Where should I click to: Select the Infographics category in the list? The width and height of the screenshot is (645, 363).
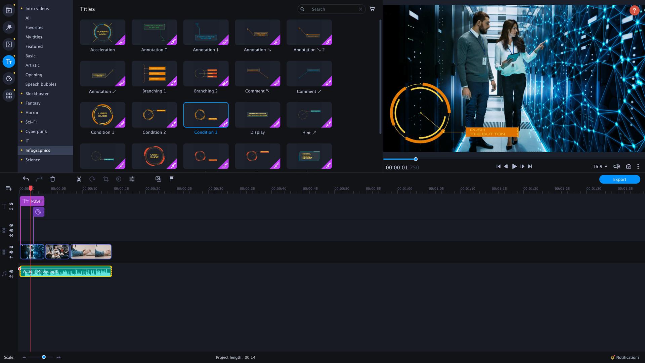38,150
